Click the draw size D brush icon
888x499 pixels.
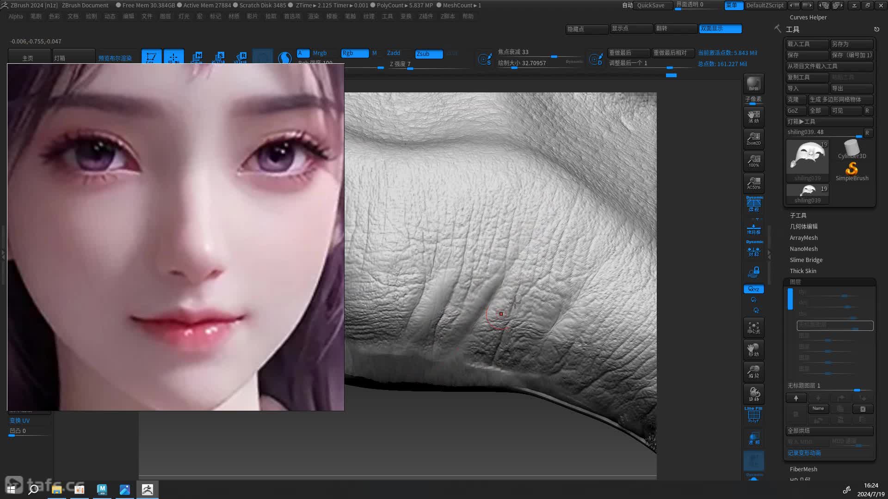(x=596, y=59)
